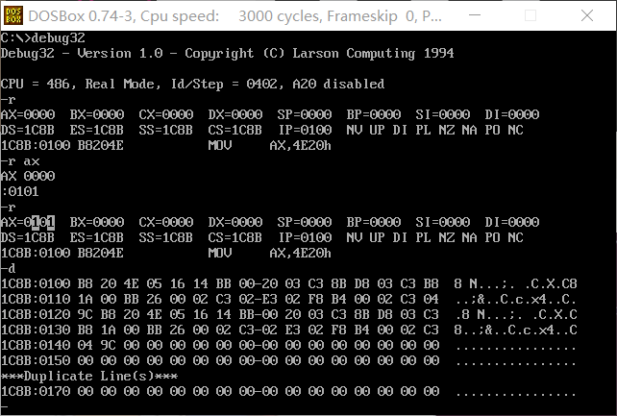Click the DOSBox icon in the title bar
617x416 pixels.
(x=13, y=15)
